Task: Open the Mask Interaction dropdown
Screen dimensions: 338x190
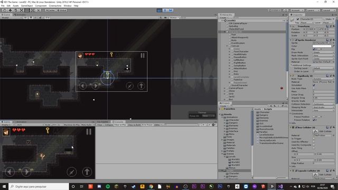Action: tap(323, 55)
